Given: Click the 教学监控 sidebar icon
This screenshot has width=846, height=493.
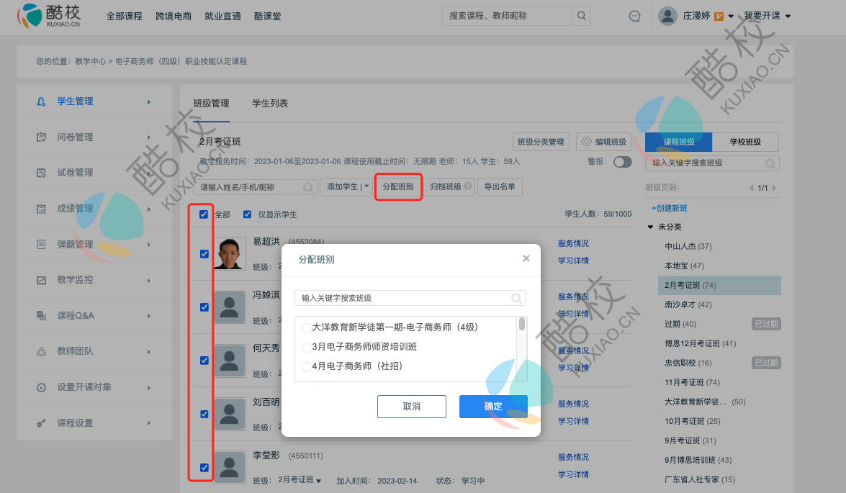Looking at the screenshot, I should point(41,280).
